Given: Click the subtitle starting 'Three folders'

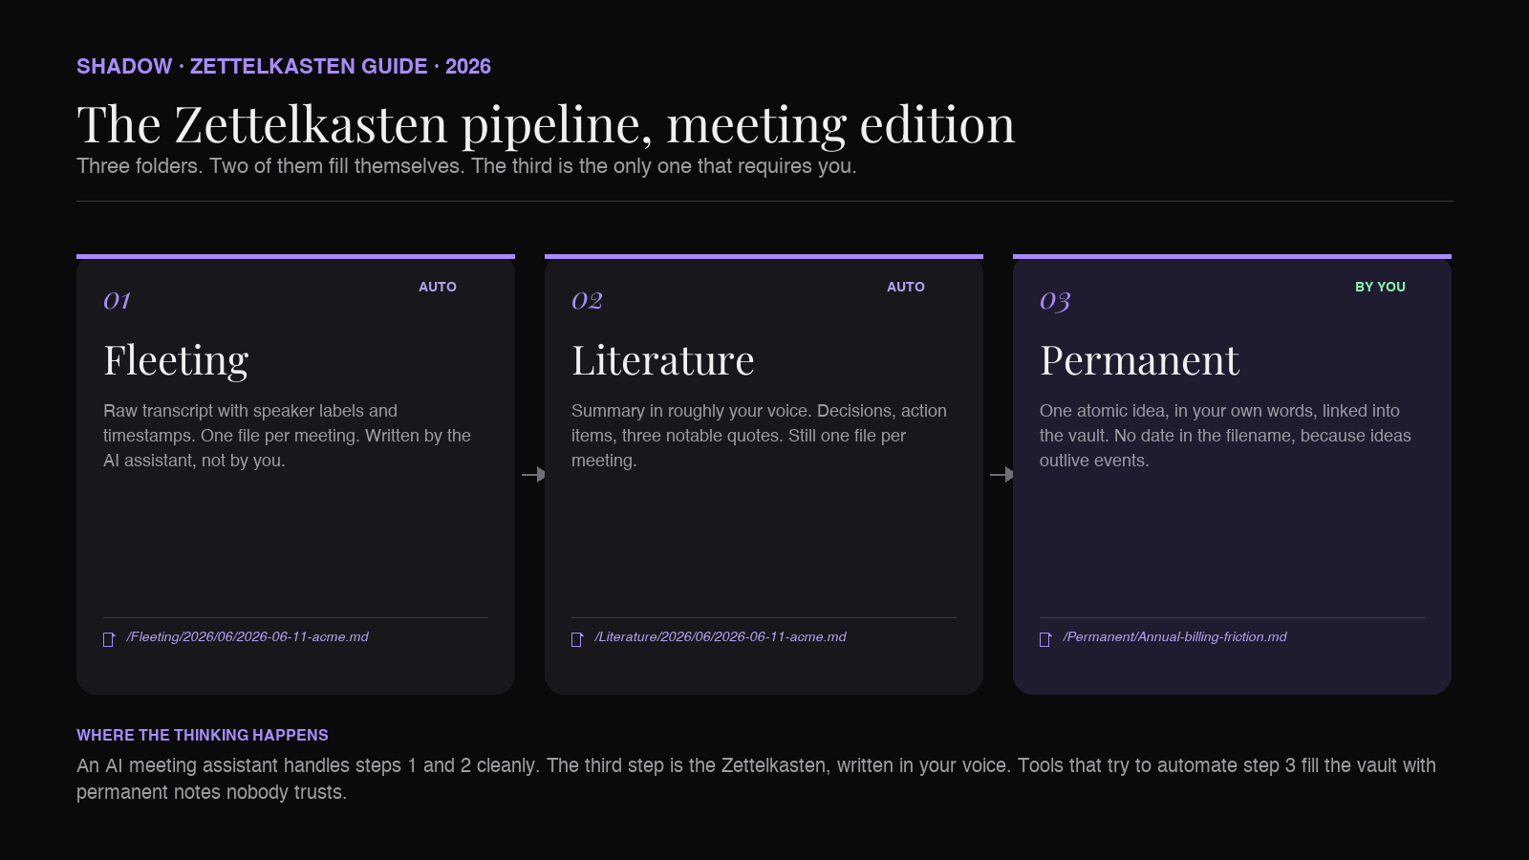Looking at the screenshot, I should [466, 166].
